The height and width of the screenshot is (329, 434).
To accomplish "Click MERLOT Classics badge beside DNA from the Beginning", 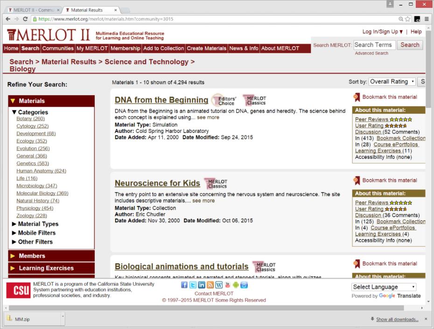I will tap(255, 100).
